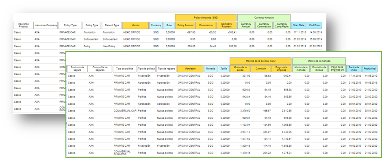382x158 pixels.
Task: Click the Pago de la empresa header
Action: coord(281,69)
